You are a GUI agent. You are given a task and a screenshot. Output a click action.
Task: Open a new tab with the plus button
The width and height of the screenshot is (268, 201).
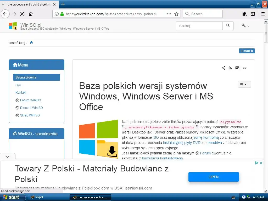tap(63, 4)
